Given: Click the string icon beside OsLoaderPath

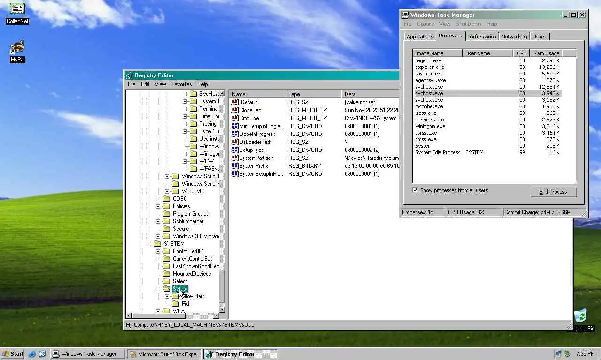Looking at the screenshot, I should click(x=235, y=142).
